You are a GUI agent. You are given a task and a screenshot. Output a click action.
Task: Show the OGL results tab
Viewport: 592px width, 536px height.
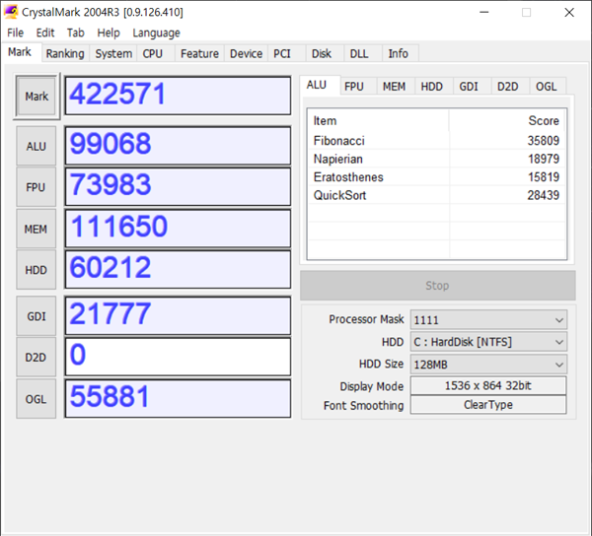tap(547, 87)
